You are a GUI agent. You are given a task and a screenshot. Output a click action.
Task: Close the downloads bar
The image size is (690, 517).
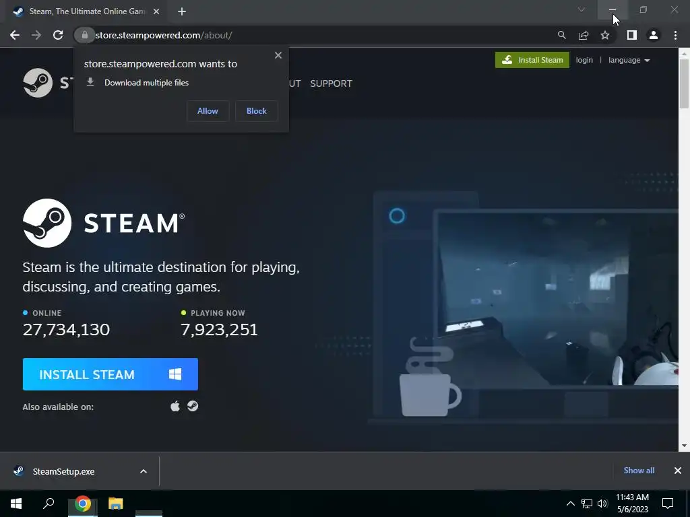(678, 471)
